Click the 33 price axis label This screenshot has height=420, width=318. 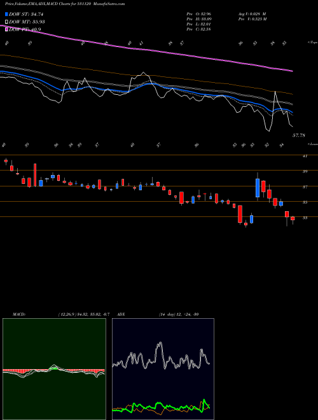tap(305, 218)
